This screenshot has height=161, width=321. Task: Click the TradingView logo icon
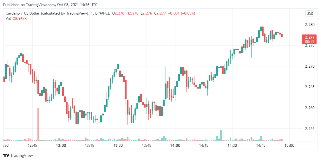point(6,155)
